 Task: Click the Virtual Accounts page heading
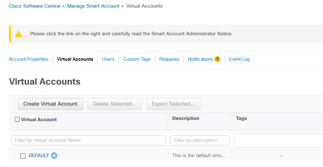[x=45, y=82]
